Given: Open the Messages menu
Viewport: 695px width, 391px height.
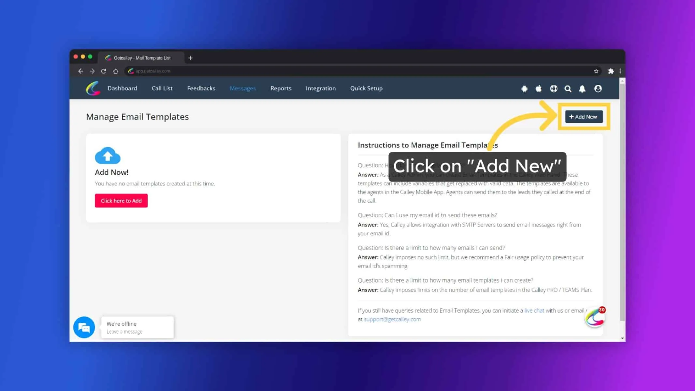Looking at the screenshot, I should (243, 88).
